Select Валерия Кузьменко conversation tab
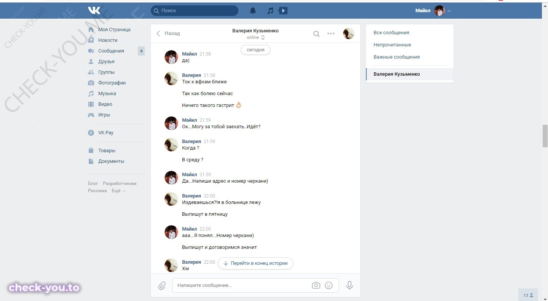The height and width of the screenshot is (301, 548). 409,74
